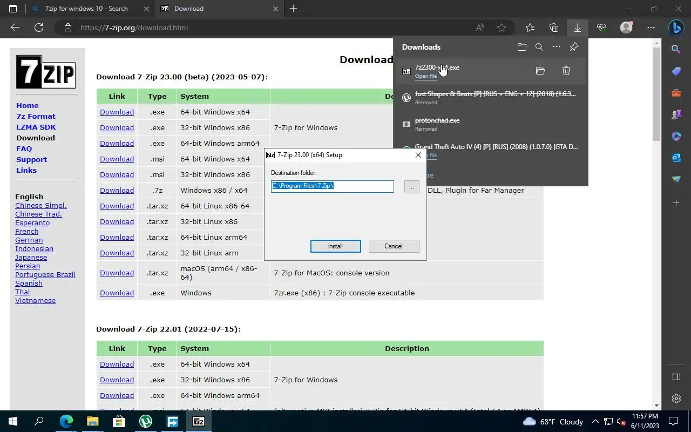This screenshot has height=432, width=691.
Task: Open the Collections icon
Action: (554, 28)
